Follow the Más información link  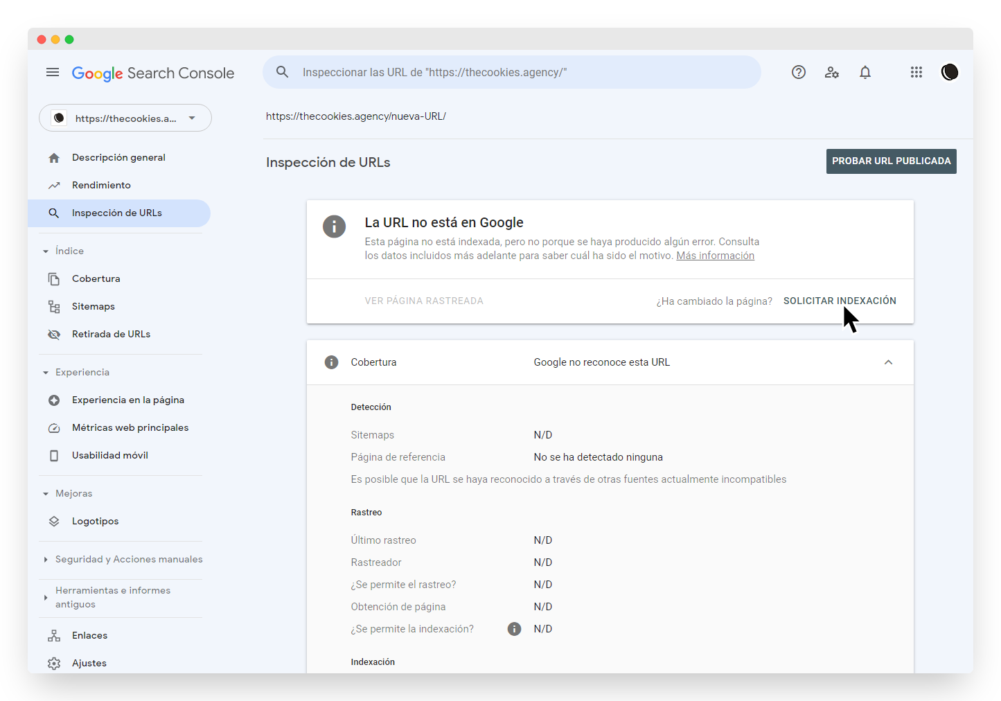click(x=716, y=256)
